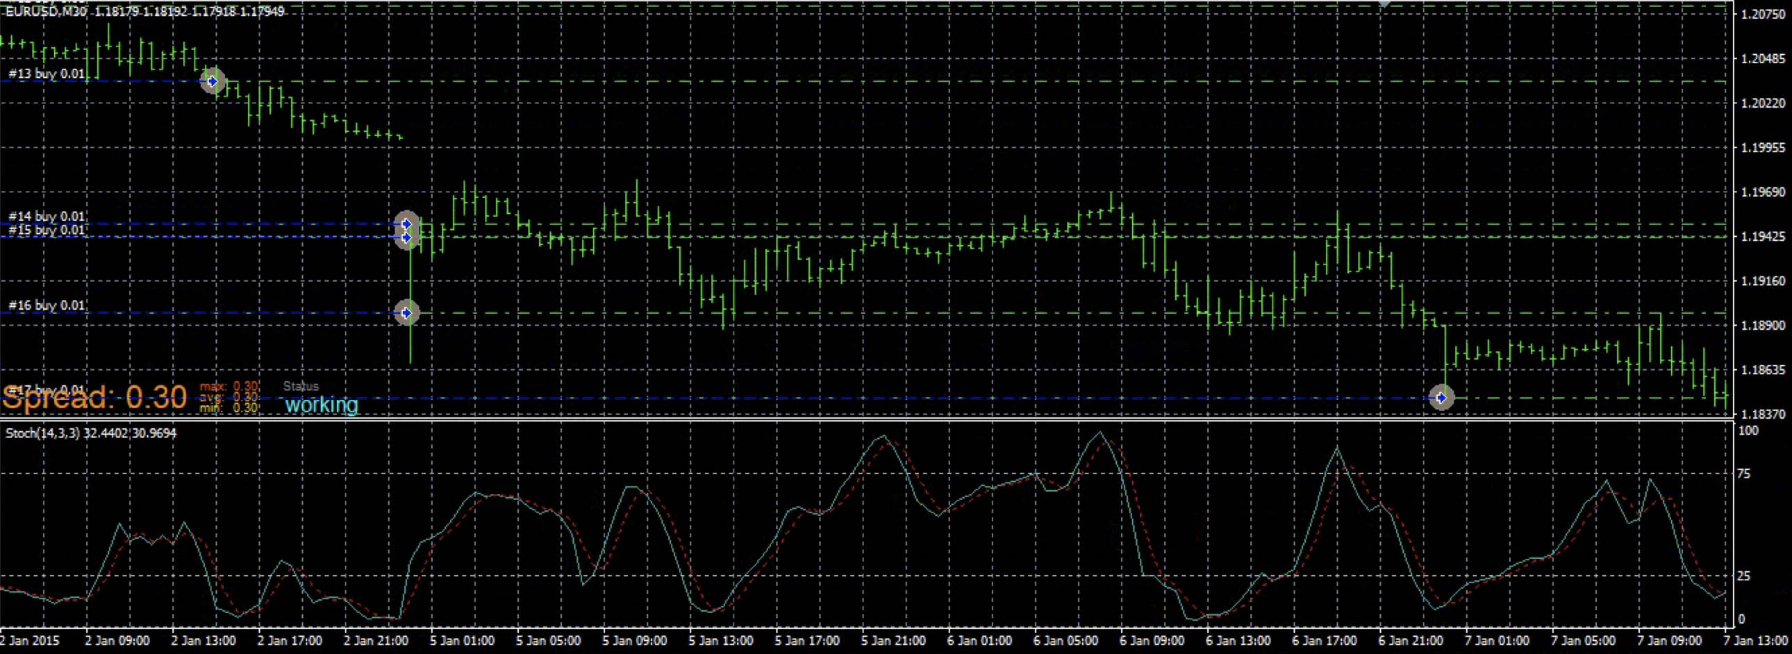Select the buy arrow marker for order #14
The width and height of the screenshot is (1792, 654).
point(407,224)
